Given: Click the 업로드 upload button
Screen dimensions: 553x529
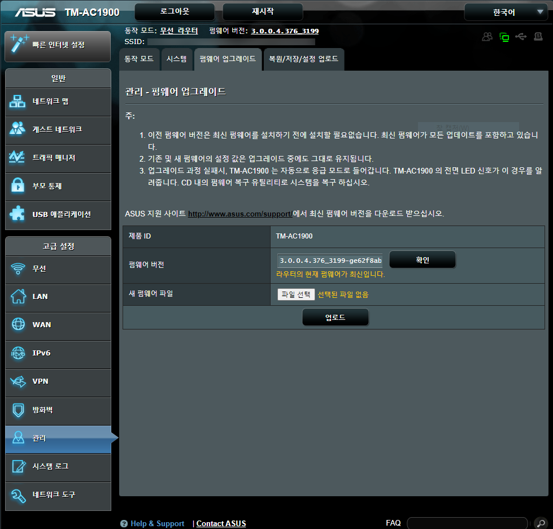Looking at the screenshot, I should click(x=336, y=317).
